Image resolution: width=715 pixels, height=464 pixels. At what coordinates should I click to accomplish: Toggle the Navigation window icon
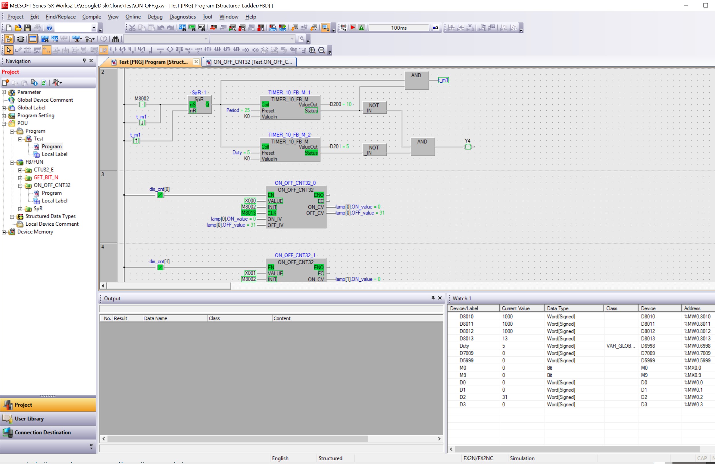pyautogui.click(x=9, y=39)
